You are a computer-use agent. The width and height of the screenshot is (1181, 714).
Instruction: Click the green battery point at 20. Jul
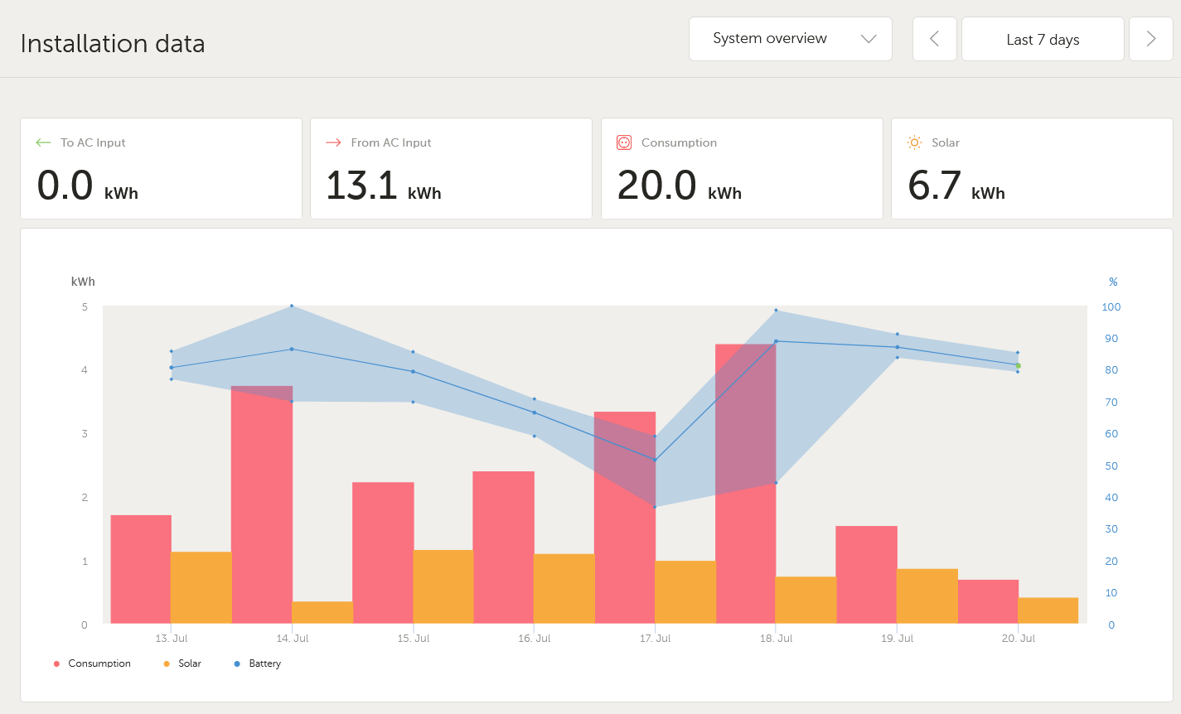point(1018,365)
